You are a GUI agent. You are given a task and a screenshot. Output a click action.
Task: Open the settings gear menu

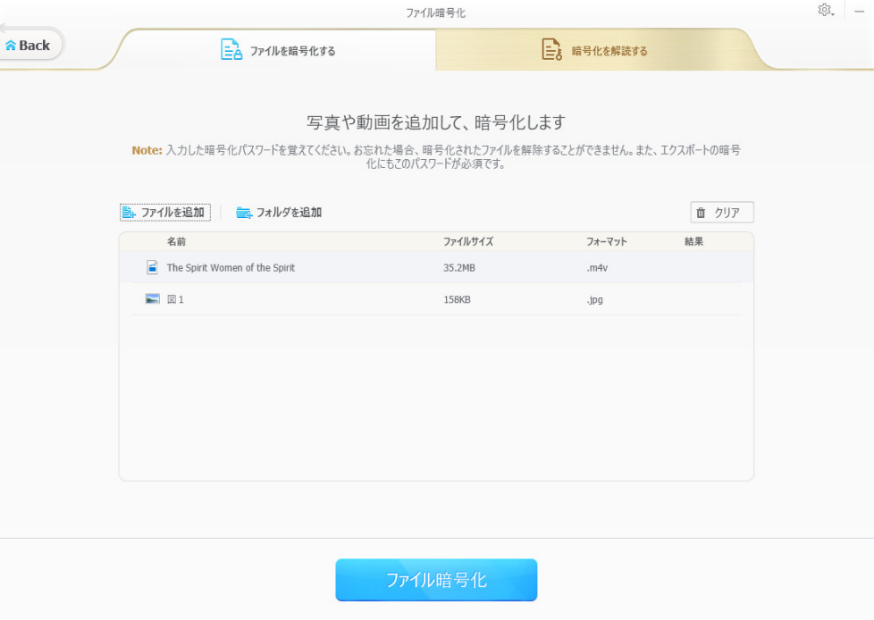click(x=826, y=10)
